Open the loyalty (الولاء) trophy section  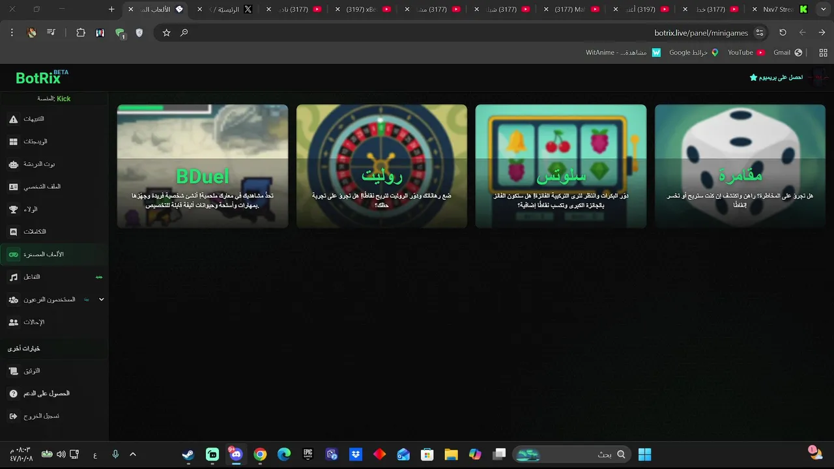(x=54, y=210)
